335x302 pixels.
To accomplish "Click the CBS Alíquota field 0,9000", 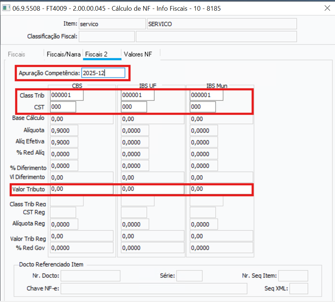I will click(x=64, y=130).
